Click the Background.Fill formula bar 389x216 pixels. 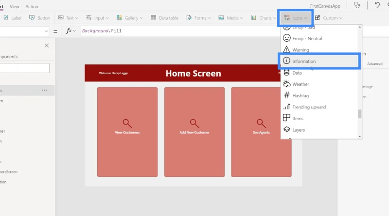pos(180,31)
